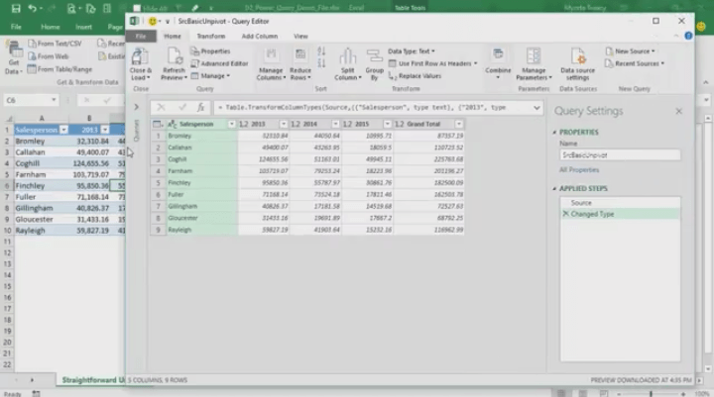Open the Salesperson column filter dropdown
The image size is (714, 397).
coord(231,124)
